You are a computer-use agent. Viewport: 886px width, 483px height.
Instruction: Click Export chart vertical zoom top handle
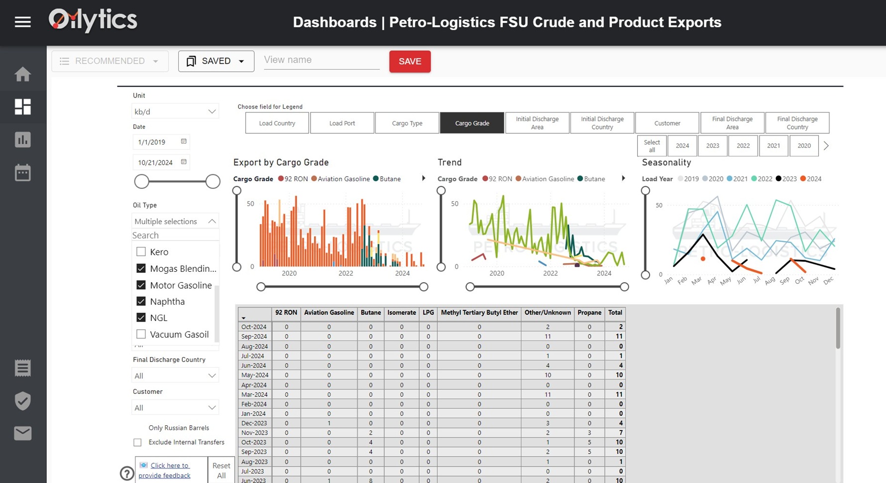(x=237, y=191)
